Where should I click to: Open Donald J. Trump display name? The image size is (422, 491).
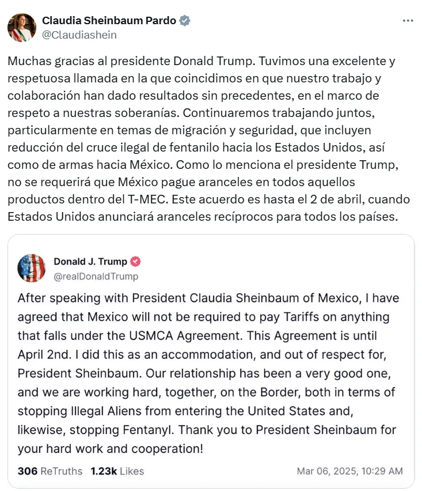tap(90, 262)
